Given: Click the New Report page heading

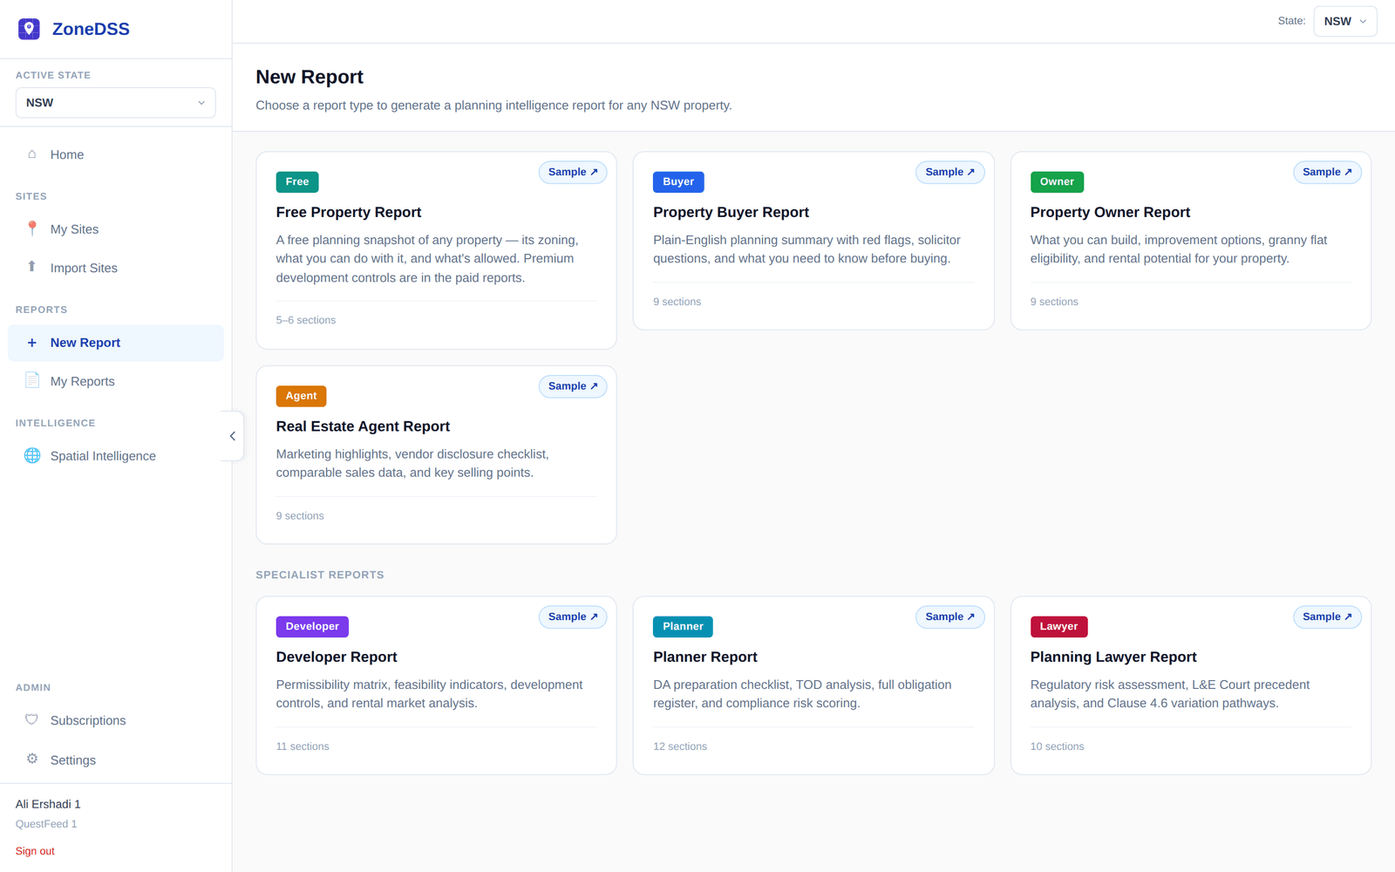Looking at the screenshot, I should pos(310,77).
